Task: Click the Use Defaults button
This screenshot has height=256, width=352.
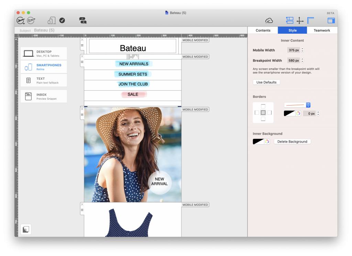Action: point(266,82)
